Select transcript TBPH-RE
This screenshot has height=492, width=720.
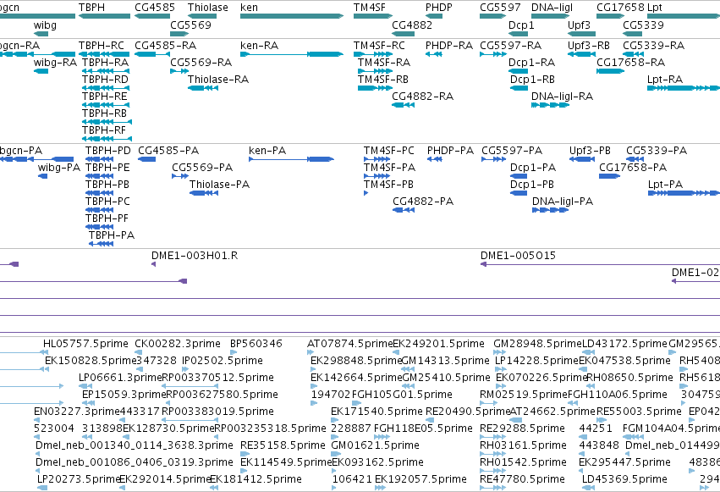(x=106, y=105)
